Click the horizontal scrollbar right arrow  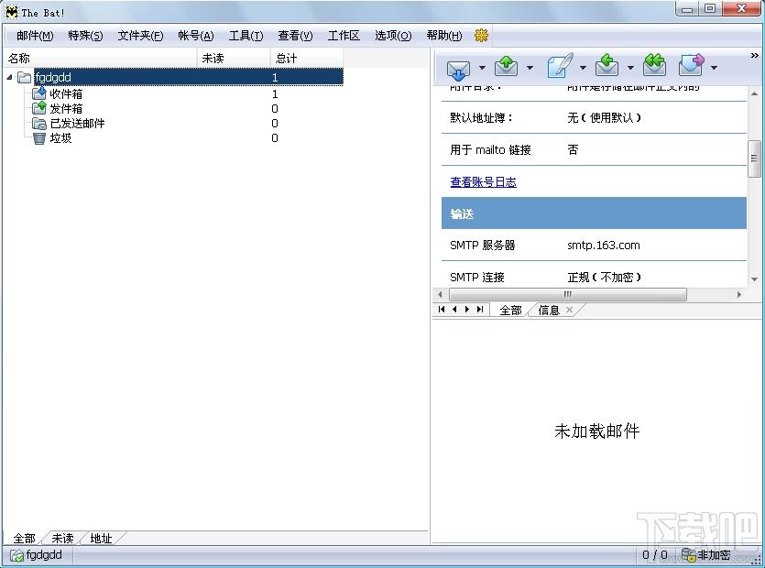739,295
